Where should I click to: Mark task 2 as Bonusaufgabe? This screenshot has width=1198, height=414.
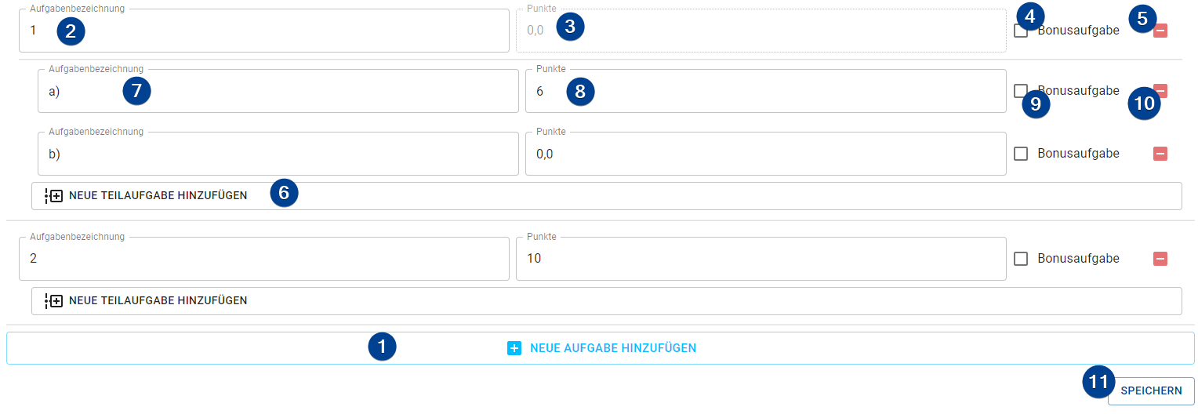click(1021, 259)
